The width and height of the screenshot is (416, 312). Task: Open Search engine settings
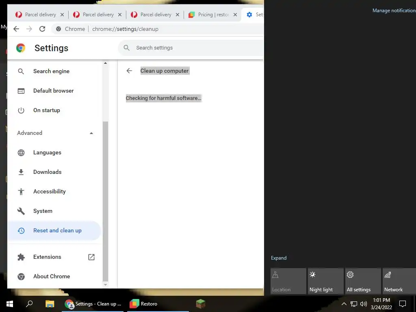(x=54, y=71)
